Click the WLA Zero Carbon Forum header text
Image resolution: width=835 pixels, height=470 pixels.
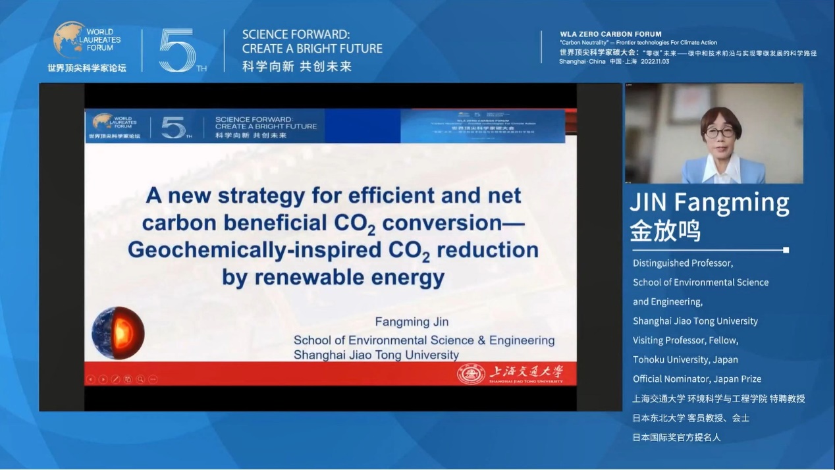click(x=610, y=34)
